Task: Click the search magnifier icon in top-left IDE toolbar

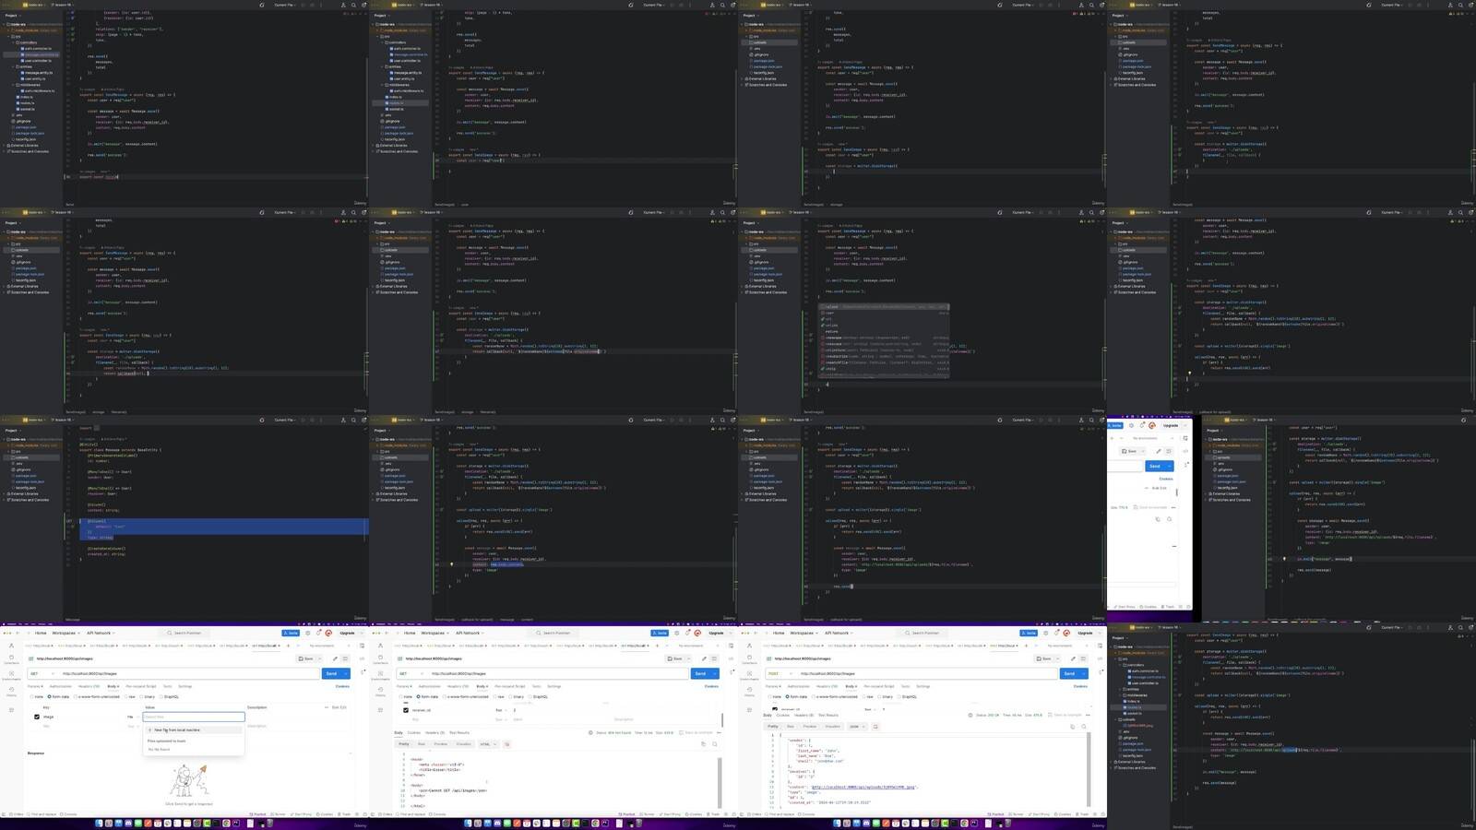Action: click(353, 5)
